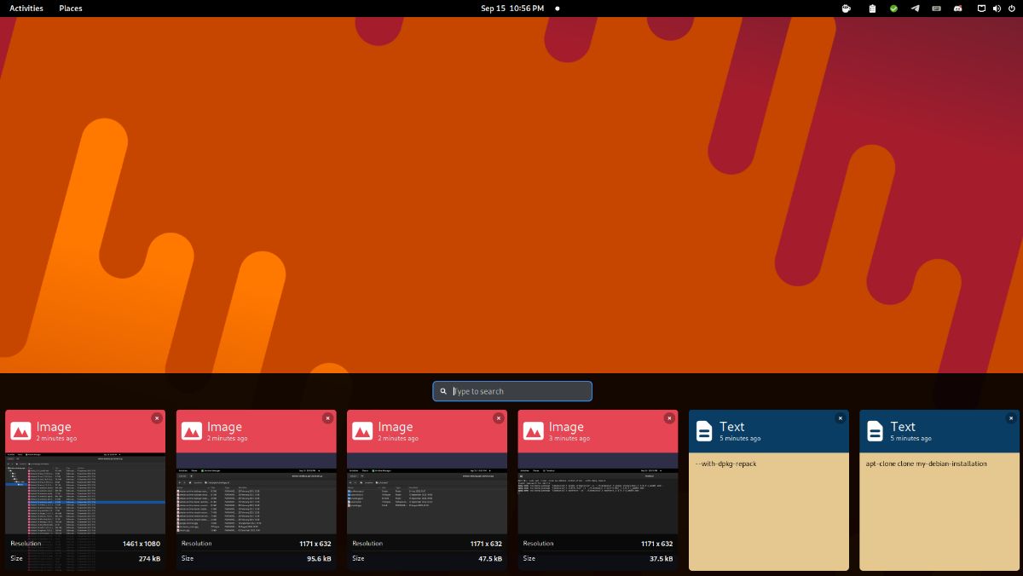Viewport: 1023px width, 576px height.
Task: Click the green checkmark status icon
Action: (x=893, y=9)
